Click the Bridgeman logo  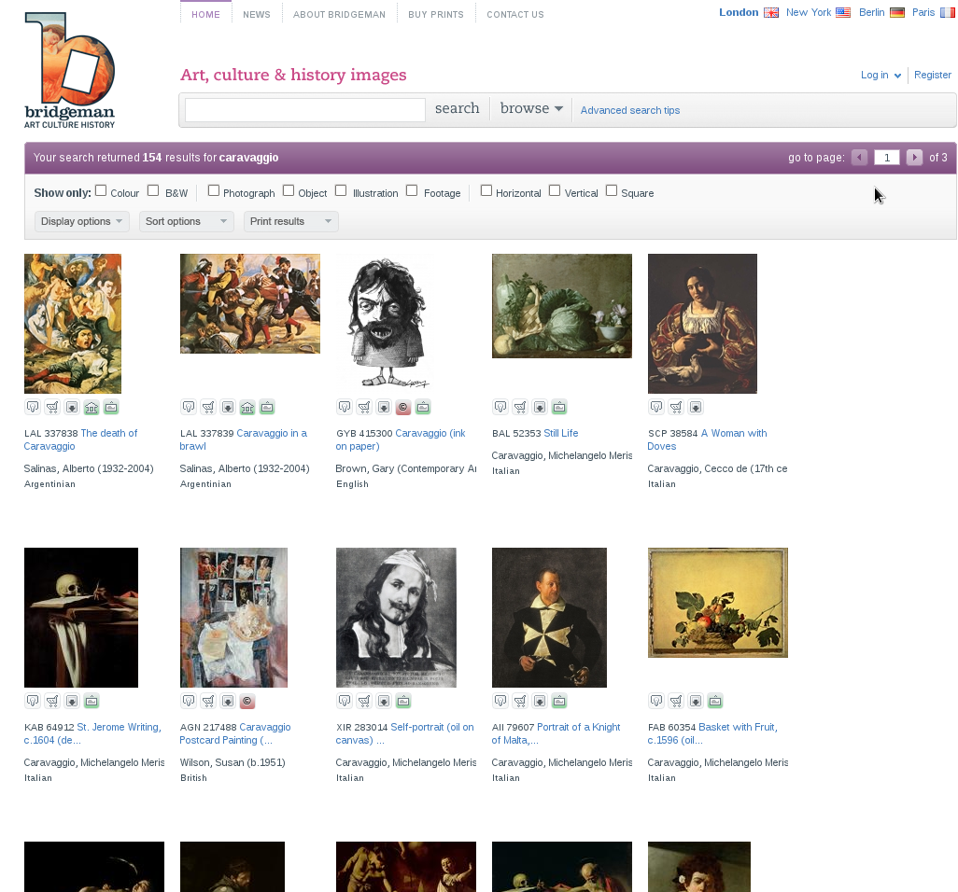[x=70, y=70]
